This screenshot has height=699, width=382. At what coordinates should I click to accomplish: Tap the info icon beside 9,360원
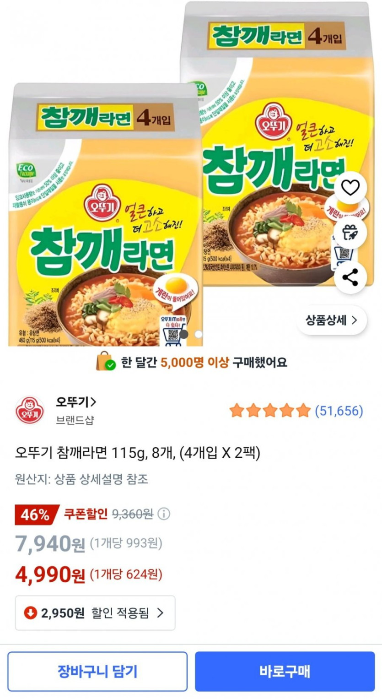[164, 514]
